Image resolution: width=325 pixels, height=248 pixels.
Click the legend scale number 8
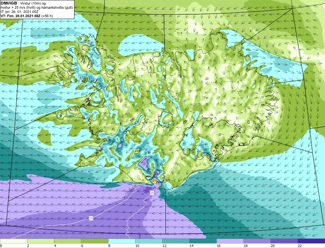coord(109,246)
